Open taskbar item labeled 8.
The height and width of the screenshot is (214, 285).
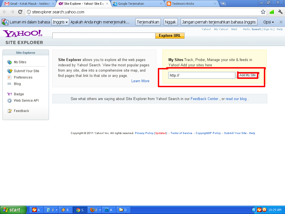pyautogui.click(x=65, y=210)
